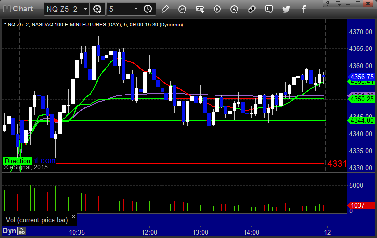The width and height of the screenshot is (377, 238).
Task: Select the pencil drawing tool
Action: tap(165, 9)
